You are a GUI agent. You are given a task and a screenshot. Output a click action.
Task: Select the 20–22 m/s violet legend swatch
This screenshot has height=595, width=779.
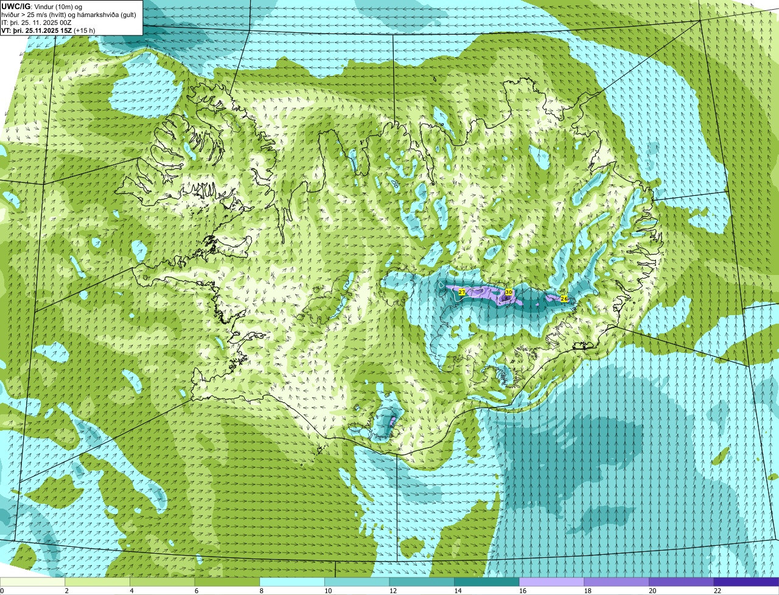pos(682,582)
